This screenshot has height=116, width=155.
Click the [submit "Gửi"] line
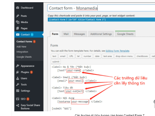(x=62, y=109)
